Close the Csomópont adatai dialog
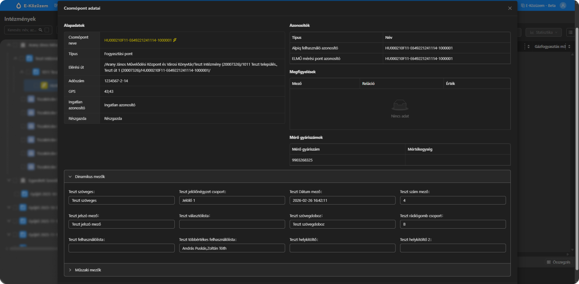The width and height of the screenshot is (579, 284). [x=510, y=8]
